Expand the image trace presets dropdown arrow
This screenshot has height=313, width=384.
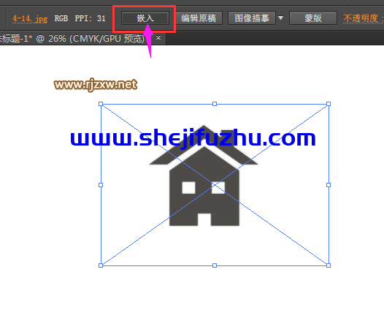(280, 18)
